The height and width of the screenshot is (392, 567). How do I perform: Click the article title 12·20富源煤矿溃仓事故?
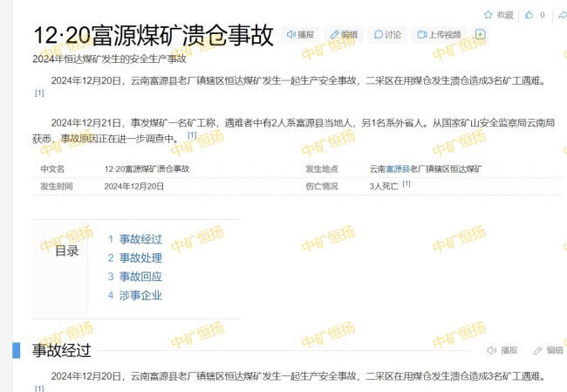154,35
